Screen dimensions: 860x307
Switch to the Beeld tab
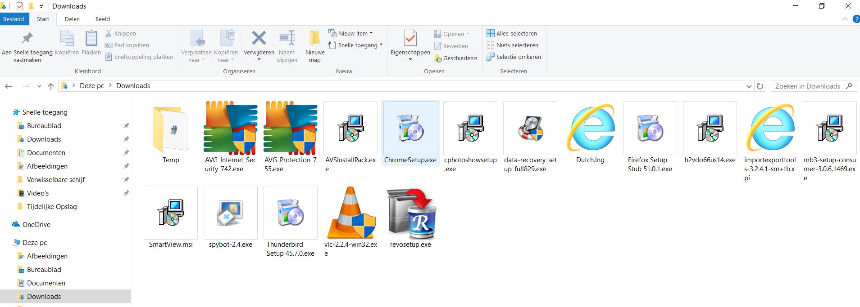pos(103,19)
